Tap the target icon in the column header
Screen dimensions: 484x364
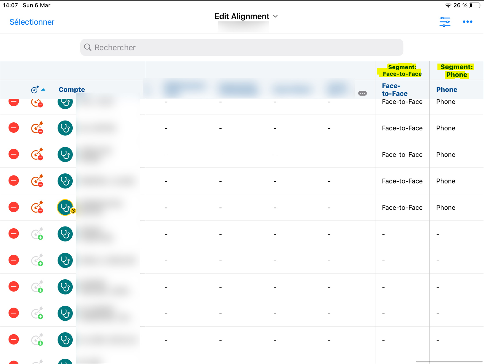tap(35, 89)
